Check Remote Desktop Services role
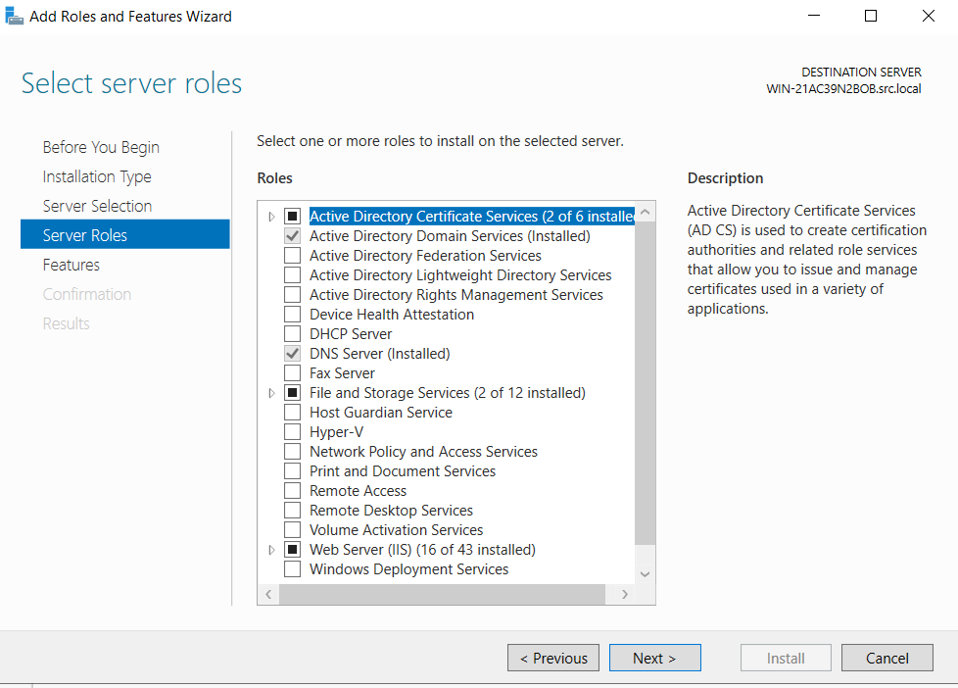958x688 pixels. (x=293, y=510)
